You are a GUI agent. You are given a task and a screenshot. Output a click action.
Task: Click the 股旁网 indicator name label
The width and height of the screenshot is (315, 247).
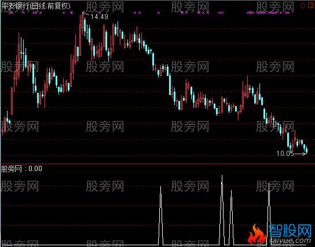pos(12,169)
